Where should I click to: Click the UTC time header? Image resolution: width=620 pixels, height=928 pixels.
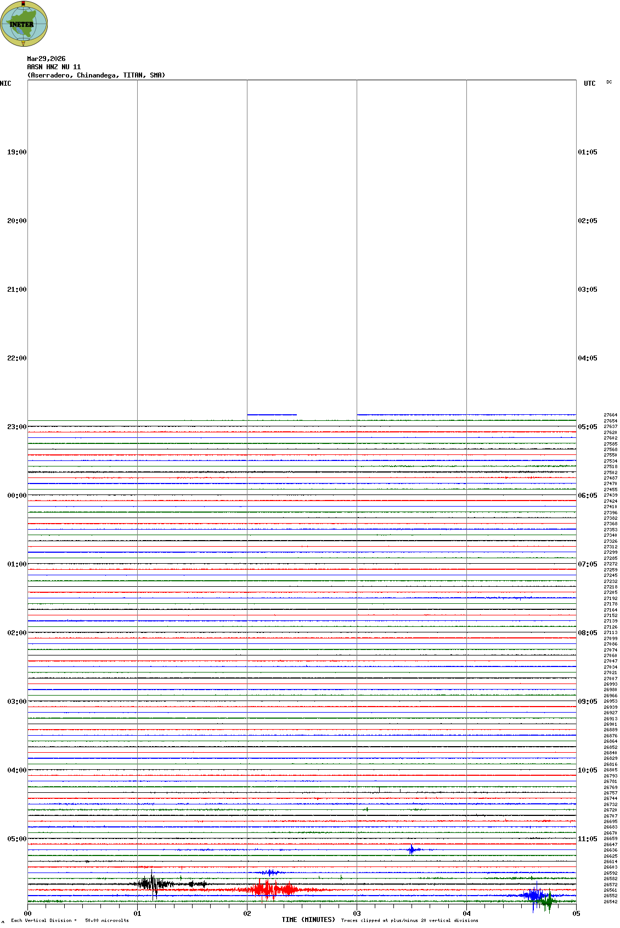[x=589, y=84]
